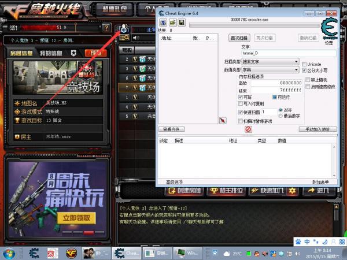This screenshot has height=260, width=347.
Task: Enable the Unicode checkbox
Action: tap(304, 64)
